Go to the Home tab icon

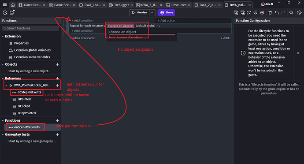tap(13, 5)
